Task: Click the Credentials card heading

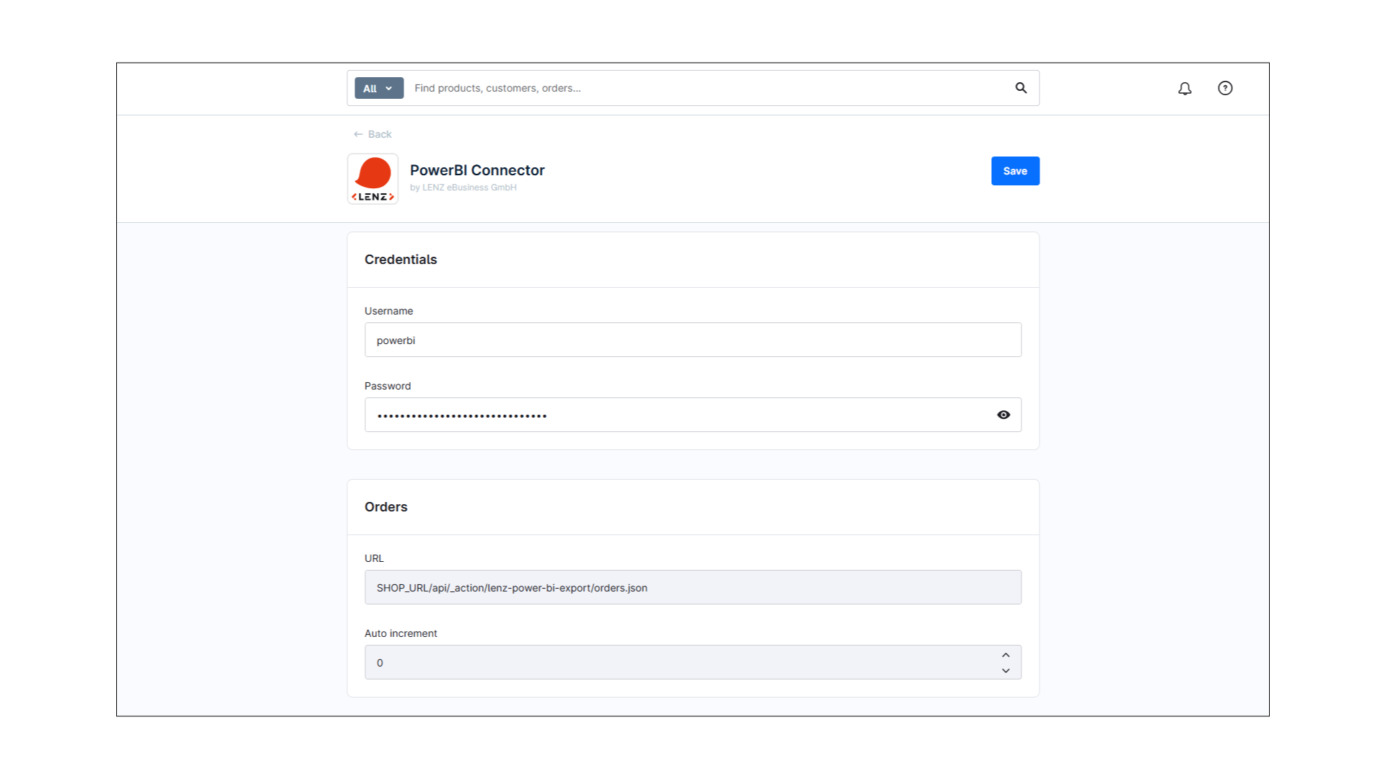Action: [401, 260]
